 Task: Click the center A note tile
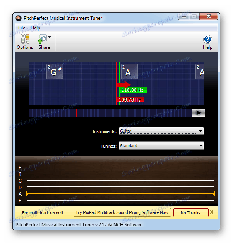tap(129, 71)
